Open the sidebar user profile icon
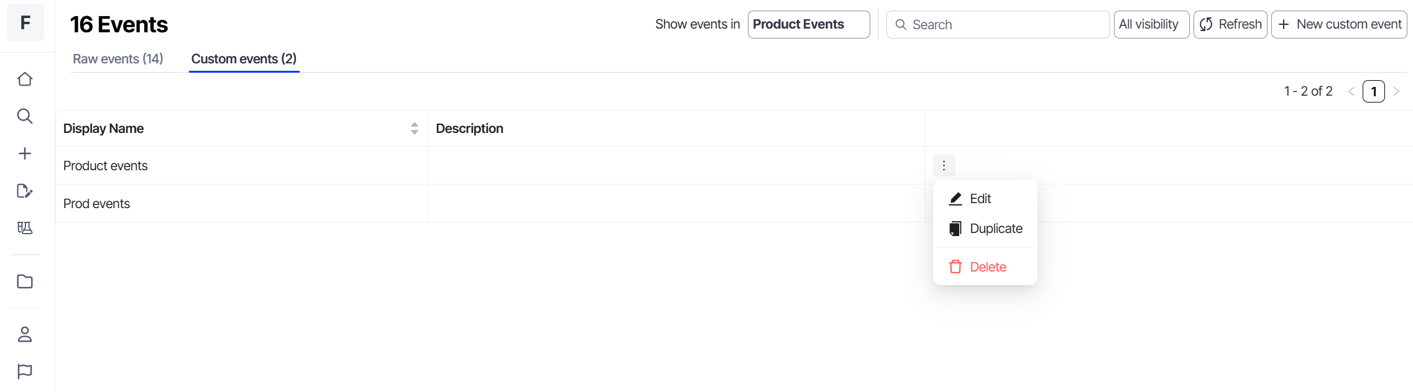The height and width of the screenshot is (392, 1413). coord(25,334)
